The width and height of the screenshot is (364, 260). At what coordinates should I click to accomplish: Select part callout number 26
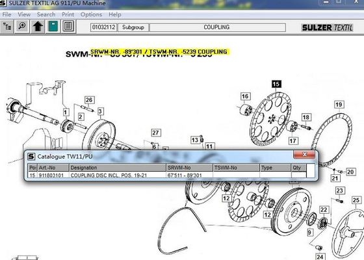[x=89, y=100]
